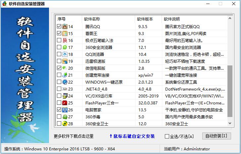Click the vertical scrollbar thumb
Viewport: 241px width, 154px height.
click(x=230, y=91)
